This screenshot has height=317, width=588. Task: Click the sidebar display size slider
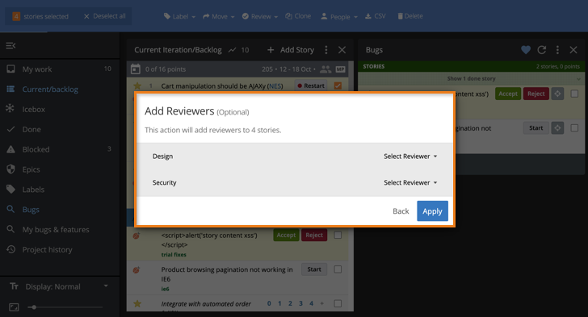click(x=65, y=307)
